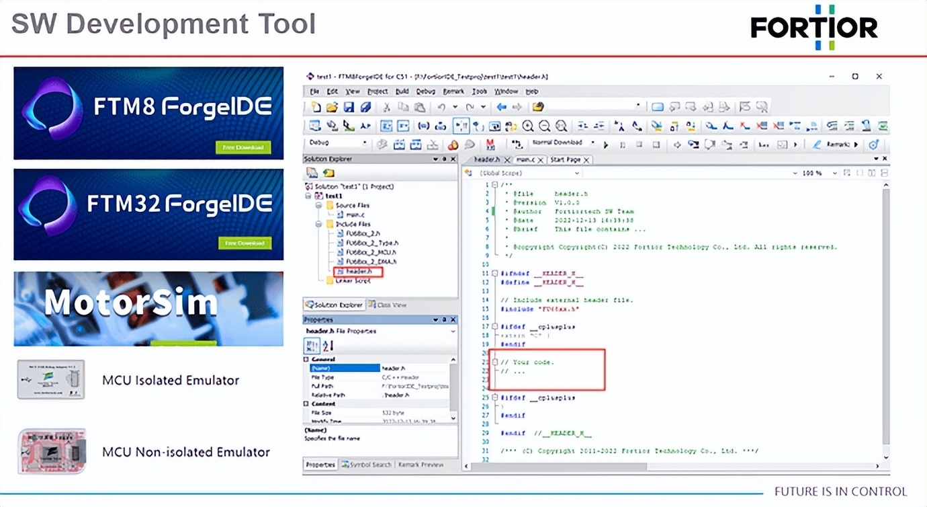
Task: Click the Navigate Forward arrow icon
Action: click(517, 107)
